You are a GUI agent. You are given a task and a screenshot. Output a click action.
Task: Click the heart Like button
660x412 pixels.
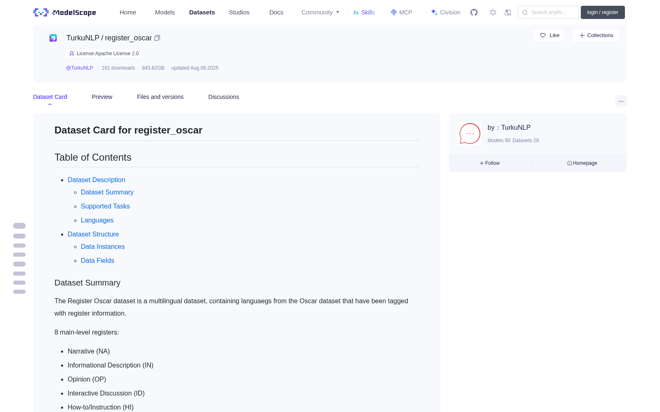pos(549,35)
